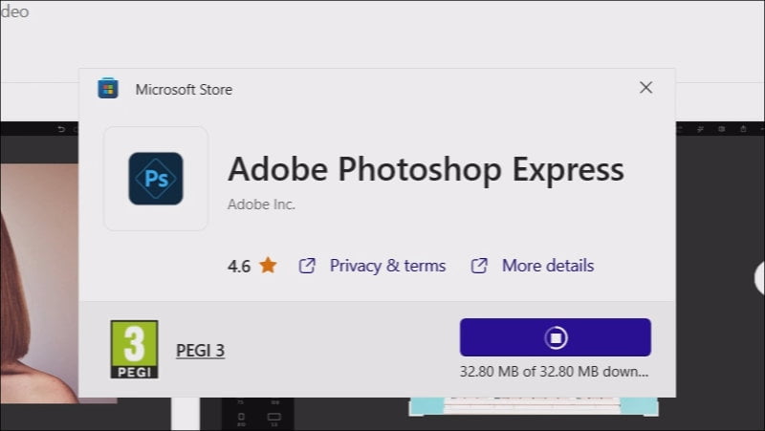This screenshot has height=431, width=765.
Task: Stop the download with the purple button
Action: pyautogui.click(x=556, y=337)
